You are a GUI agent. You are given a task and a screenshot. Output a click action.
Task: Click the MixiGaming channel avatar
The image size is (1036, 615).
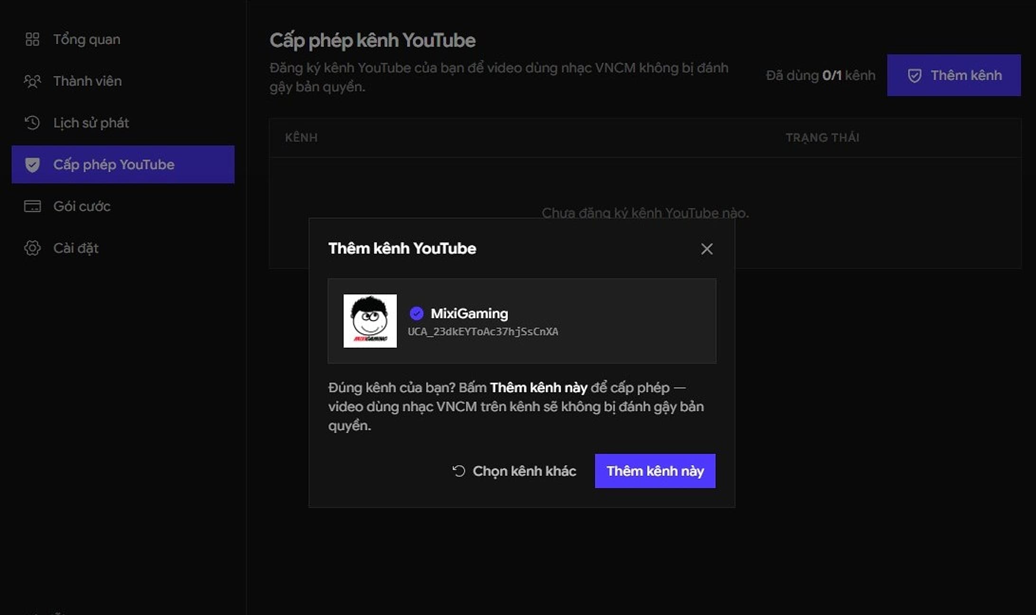tap(370, 321)
